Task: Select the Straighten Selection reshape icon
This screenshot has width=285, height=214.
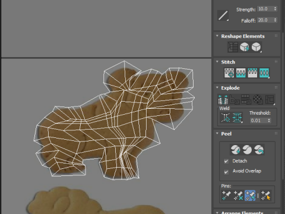Action: point(233,47)
